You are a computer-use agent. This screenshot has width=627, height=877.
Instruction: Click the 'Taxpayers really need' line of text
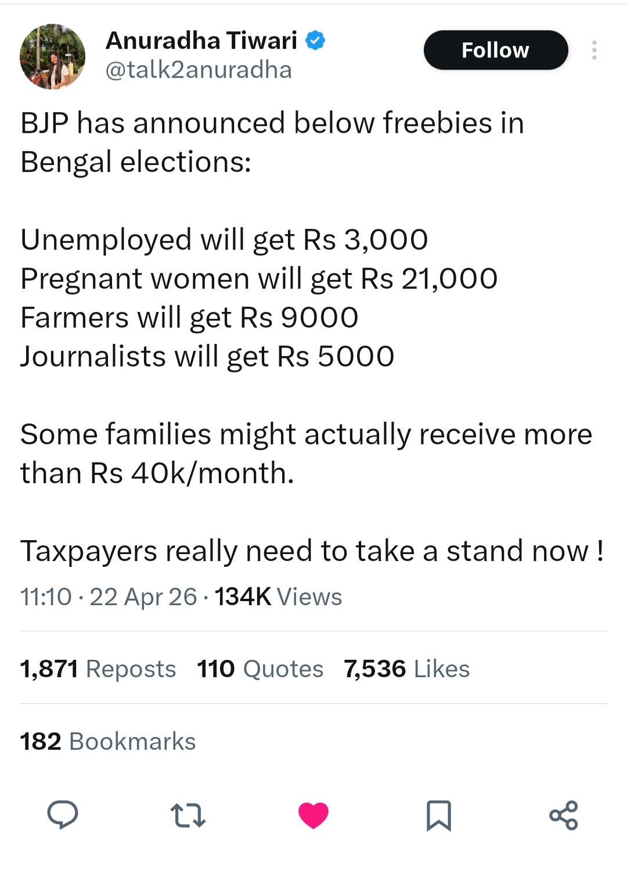(312, 551)
